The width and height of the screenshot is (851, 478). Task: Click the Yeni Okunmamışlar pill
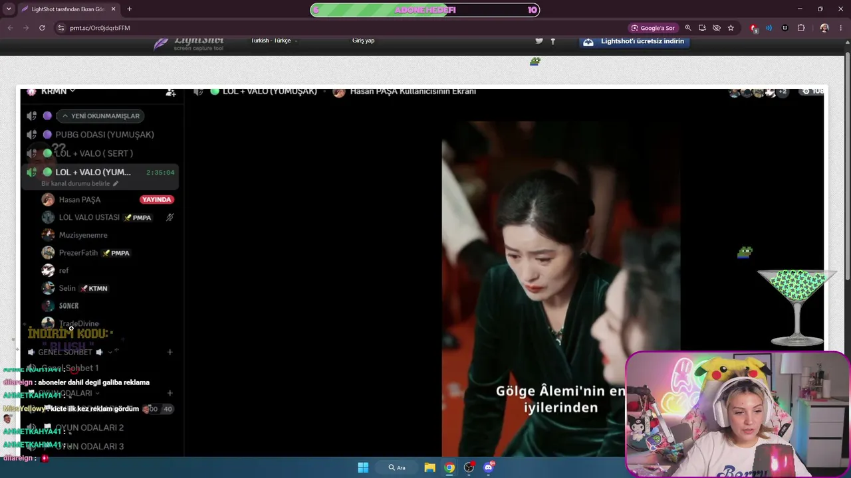[x=100, y=116]
